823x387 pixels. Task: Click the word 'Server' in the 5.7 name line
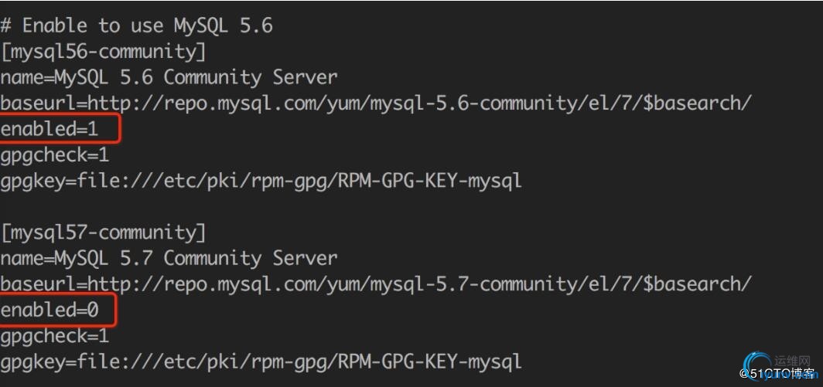click(x=305, y=258)
